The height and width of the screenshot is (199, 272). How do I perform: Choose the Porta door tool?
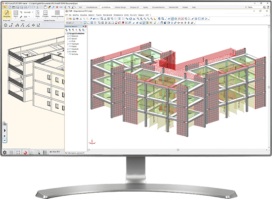click(38, 14)
